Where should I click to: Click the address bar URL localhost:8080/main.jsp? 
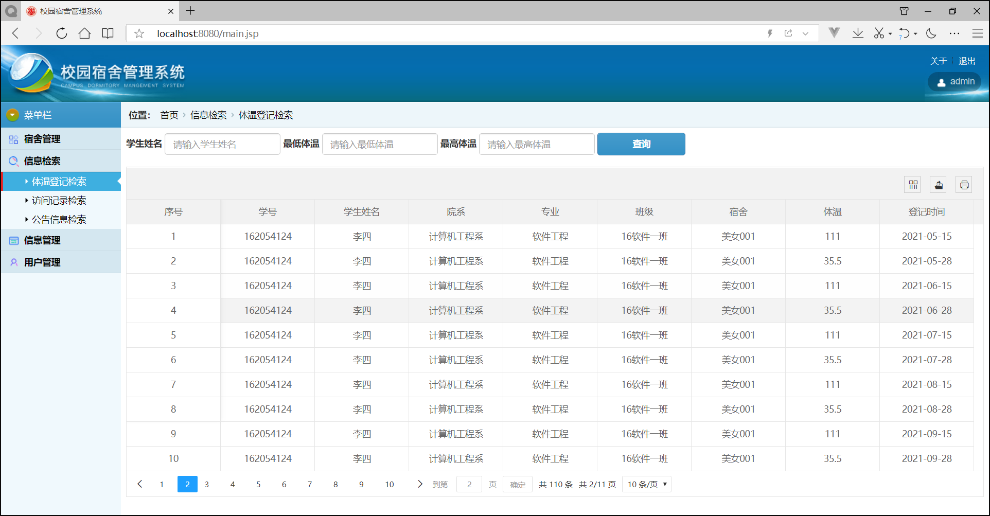(x=208, y=33)
